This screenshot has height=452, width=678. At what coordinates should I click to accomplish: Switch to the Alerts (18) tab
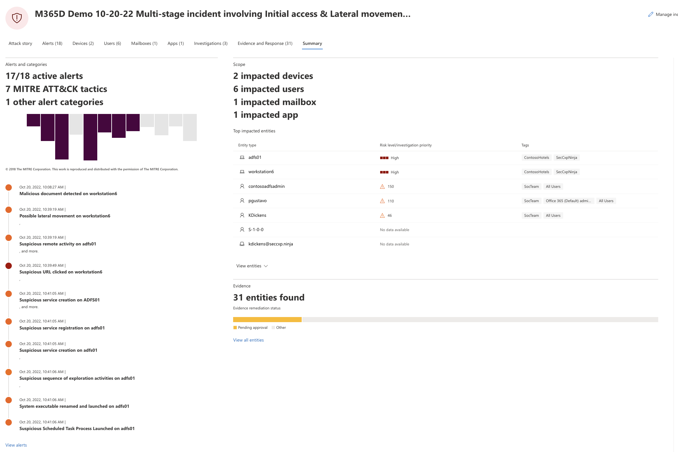52,43
